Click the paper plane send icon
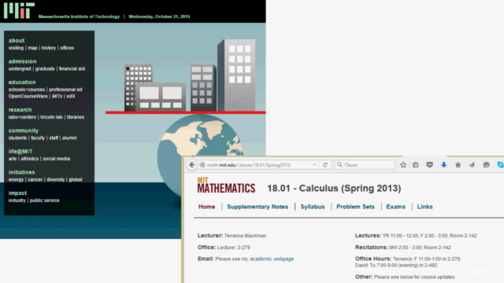Viewport: 504px width, 283px height. pos(472,165)
